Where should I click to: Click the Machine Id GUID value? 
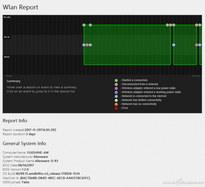click(55, 178)
